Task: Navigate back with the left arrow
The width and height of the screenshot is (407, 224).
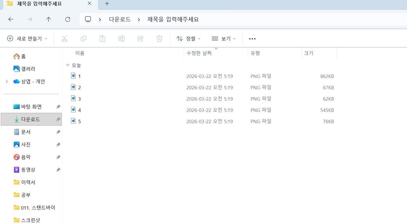Action: (11, 20)
